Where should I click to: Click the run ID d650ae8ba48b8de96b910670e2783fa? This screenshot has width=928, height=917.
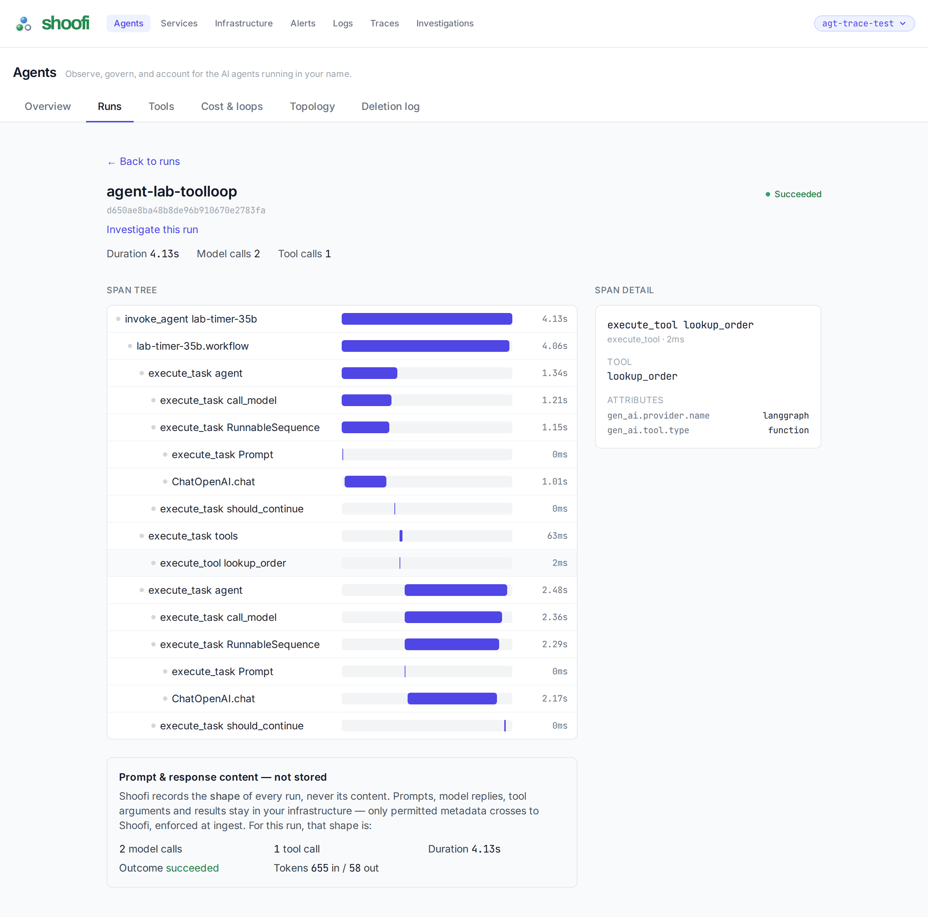(x=186, y=210)
